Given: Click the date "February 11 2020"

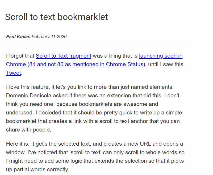Looking at the screenshot, I should [49, 37].
